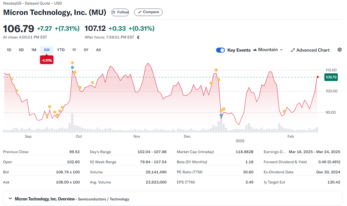Click the Avg. Volume value 23,923,000
The width and height of the screenshot is (347, 206).
pos(156,182)
